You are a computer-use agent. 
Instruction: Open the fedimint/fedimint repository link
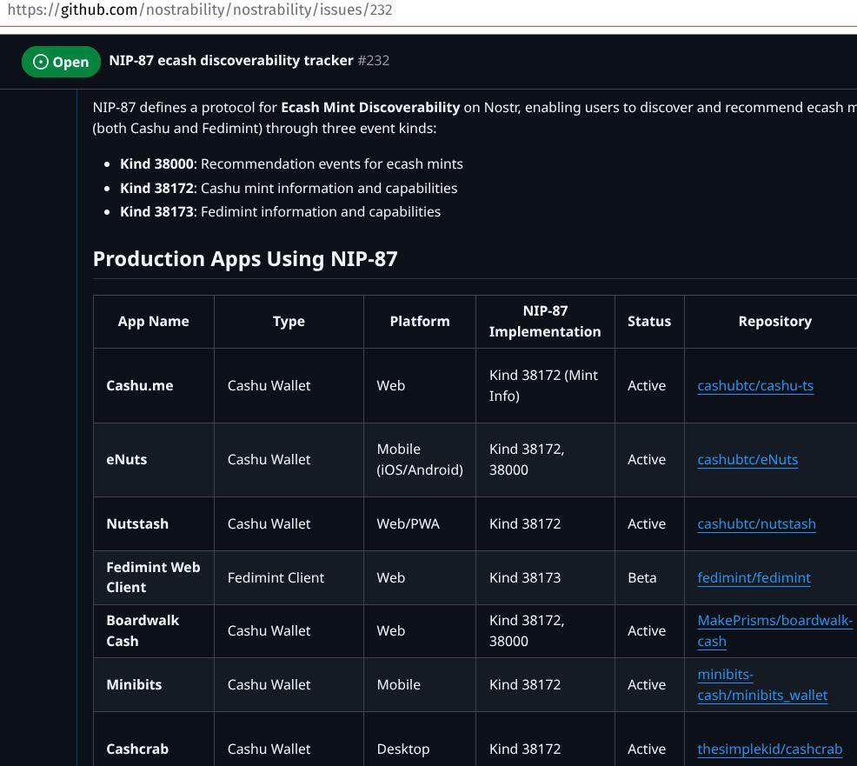click(754, 577)
